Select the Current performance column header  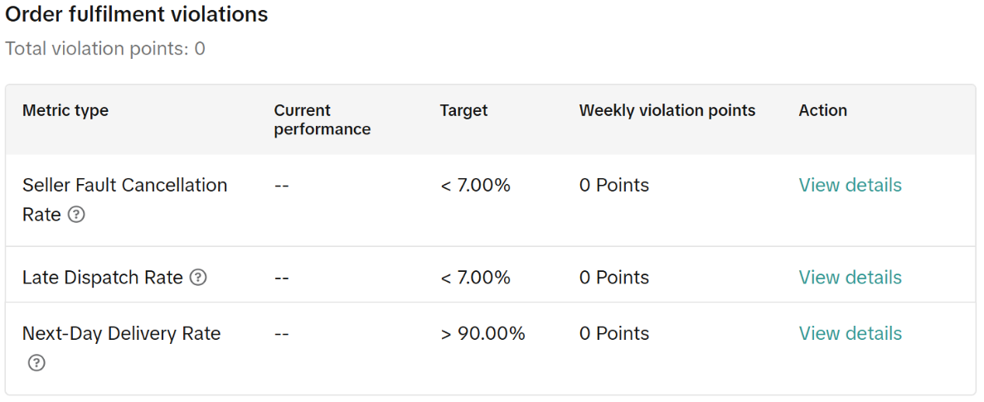[322, 120]
